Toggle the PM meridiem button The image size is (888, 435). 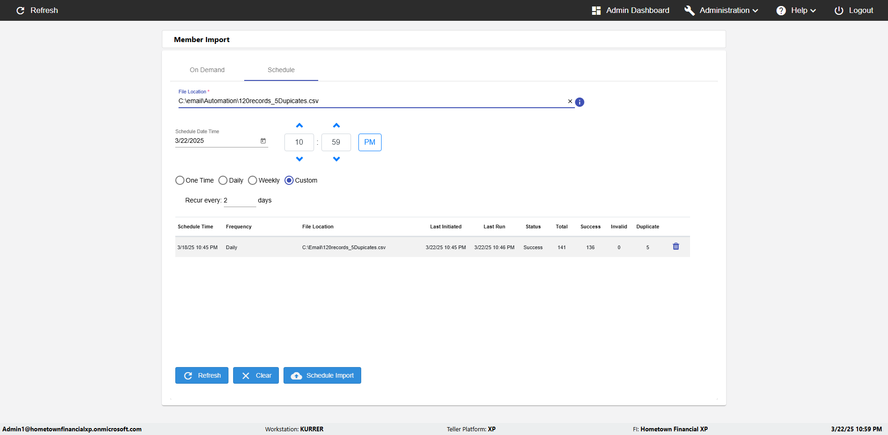[370, 142]
